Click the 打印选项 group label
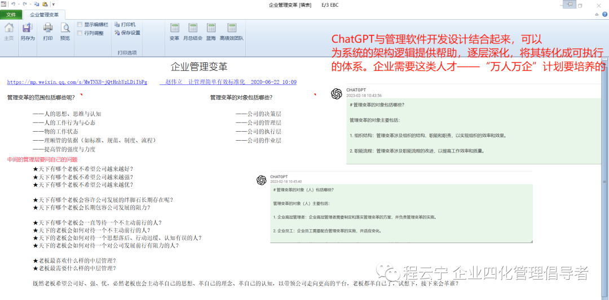The width and height of the screenshot is (609, 300). click(x=127, y=52)
